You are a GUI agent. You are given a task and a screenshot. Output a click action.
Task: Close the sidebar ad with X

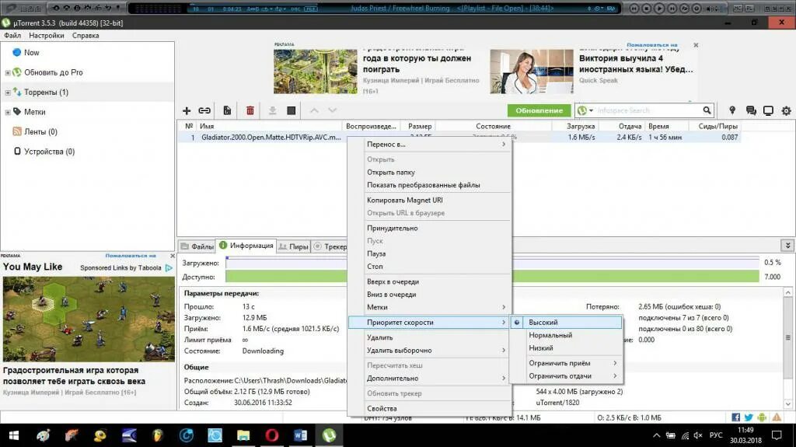click(172, 256)
